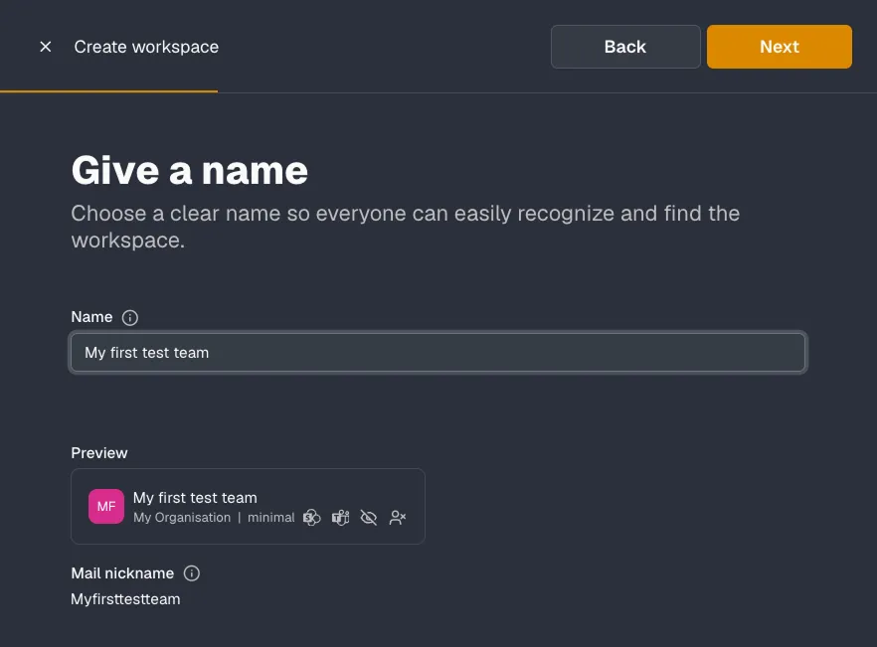Show info tooltip beside Mail nickname
This screenshot has width=877, height=647.
pos(192,573)
